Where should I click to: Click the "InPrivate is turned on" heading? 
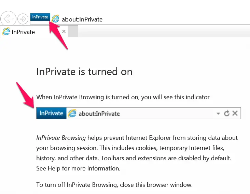point(84,72)
